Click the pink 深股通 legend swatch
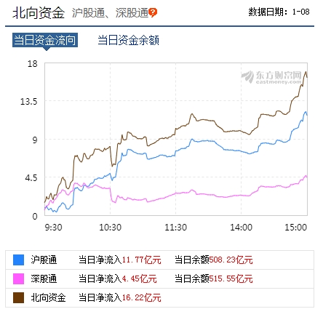Screen dimensions: 323x309 coord(18,278)
